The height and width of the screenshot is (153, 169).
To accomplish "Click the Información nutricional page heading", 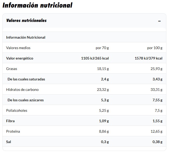I will tap(37, 5).
